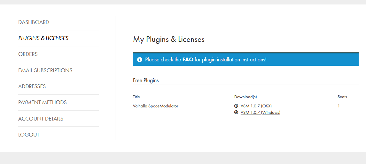Download VSM 1.0.7 (OSX) via its text link

tap(256, 106)
